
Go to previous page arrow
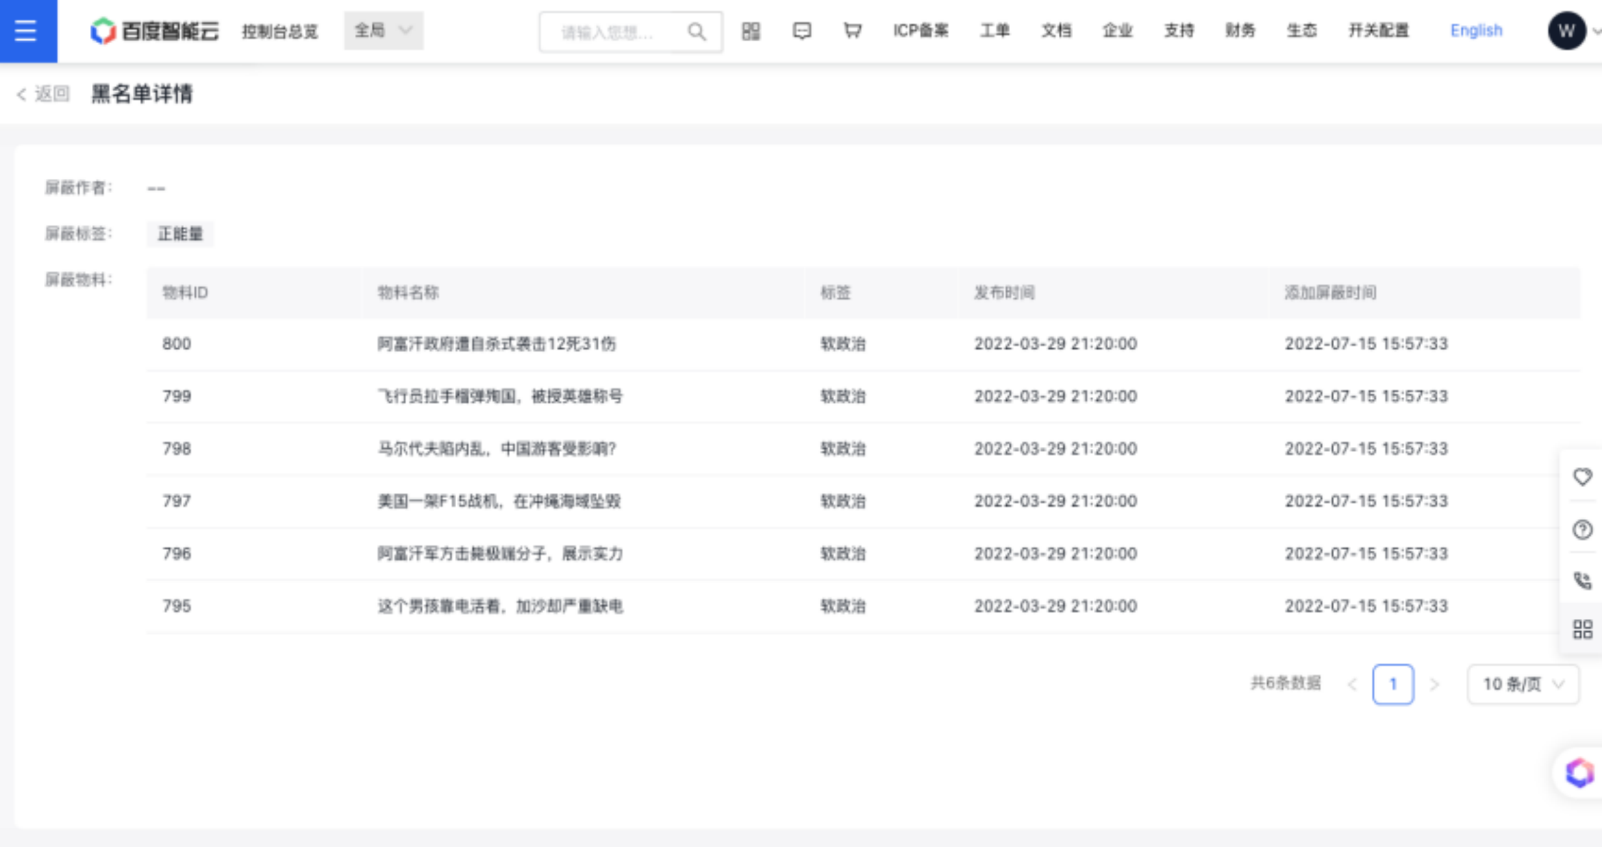[1352, 684]
